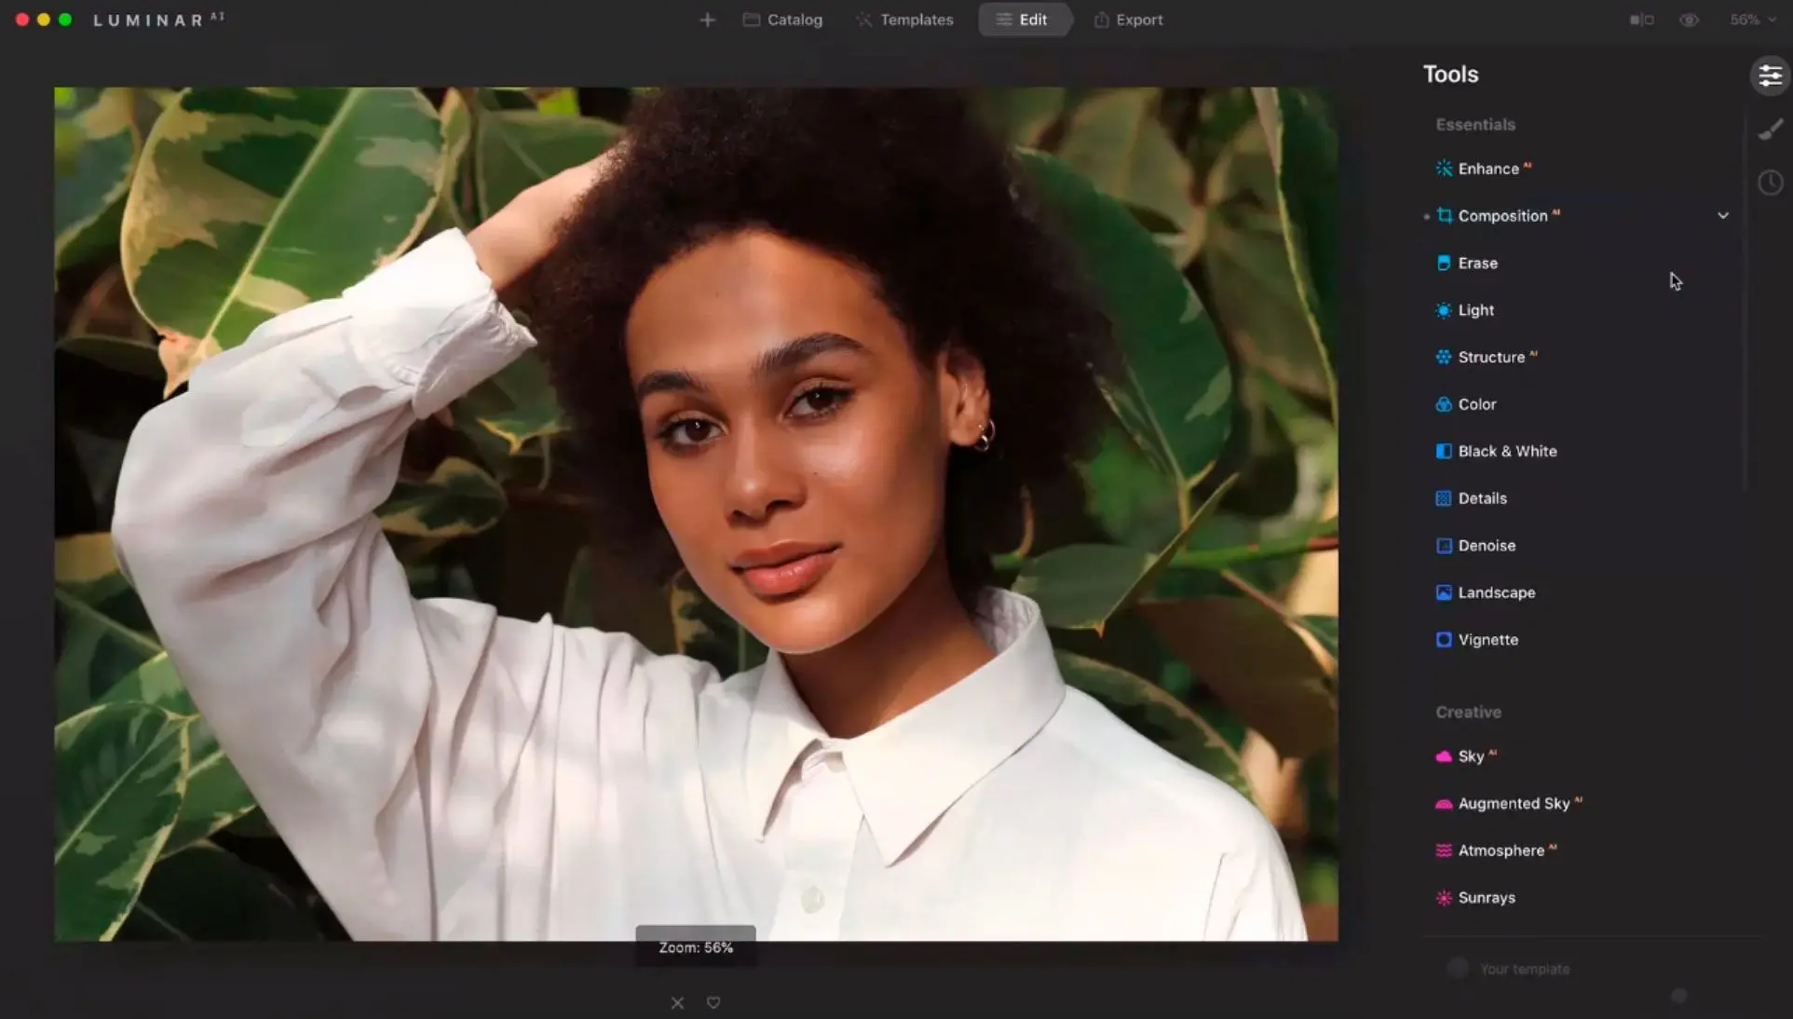Expand the Composition tool panel
1793x1019 pixels.
[x=1721, y=215]
